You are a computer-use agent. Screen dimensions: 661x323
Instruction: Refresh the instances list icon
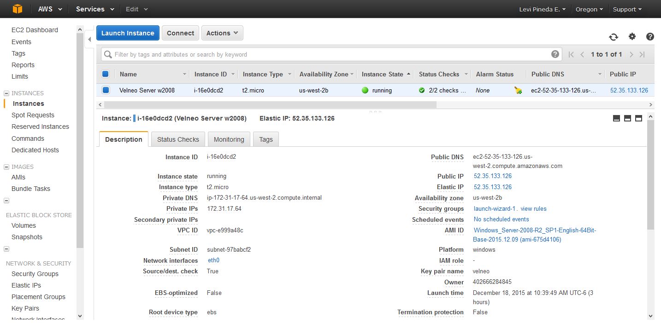coord(614,37)
